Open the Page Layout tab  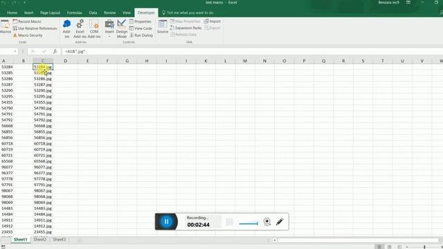pyautogui.click(x=50, y=12)
